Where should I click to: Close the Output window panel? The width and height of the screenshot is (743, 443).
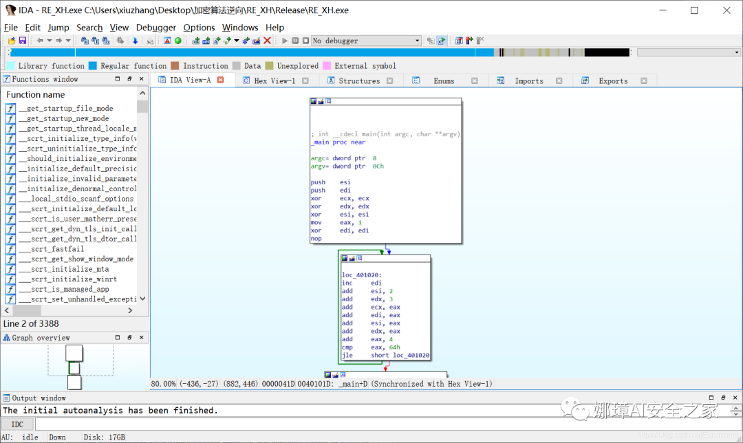pos(735,398)
